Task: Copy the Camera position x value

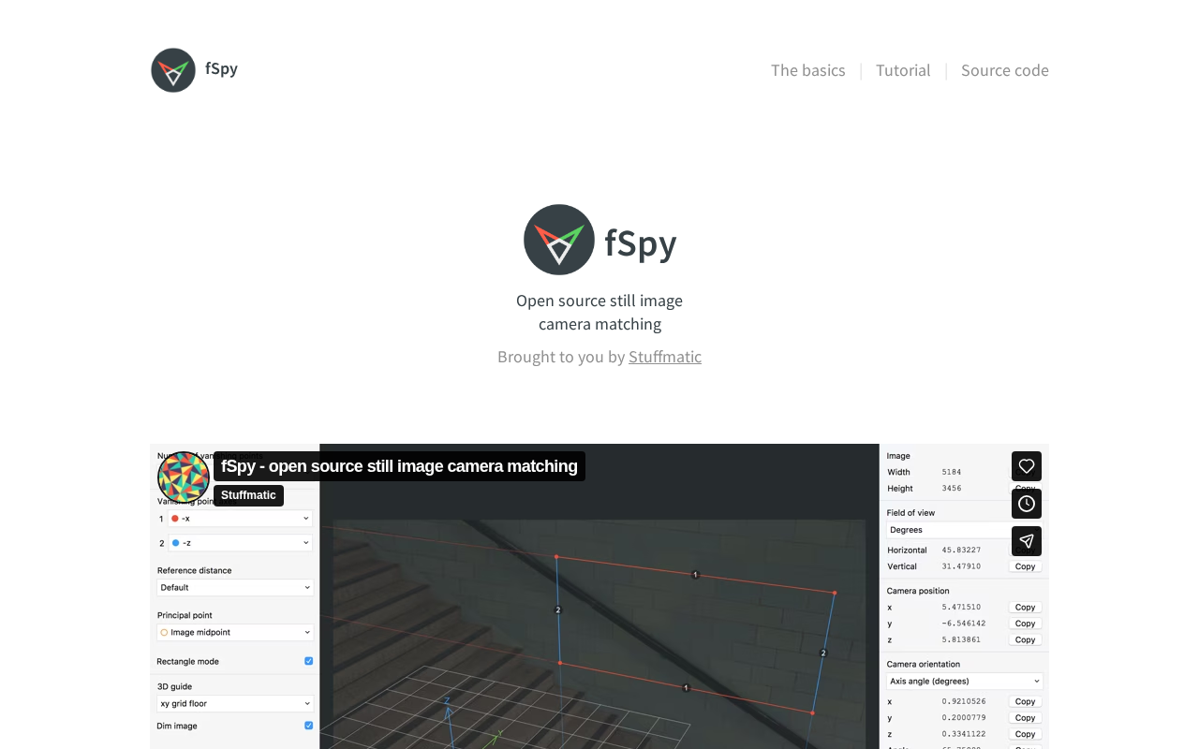Action: click(1026, 608)
